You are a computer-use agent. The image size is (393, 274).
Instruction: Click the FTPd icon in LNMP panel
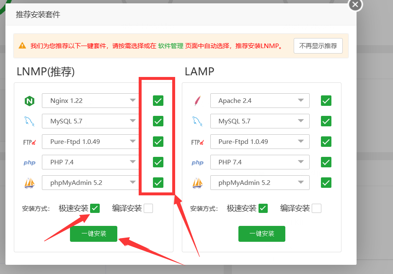(x=29, y=142)
